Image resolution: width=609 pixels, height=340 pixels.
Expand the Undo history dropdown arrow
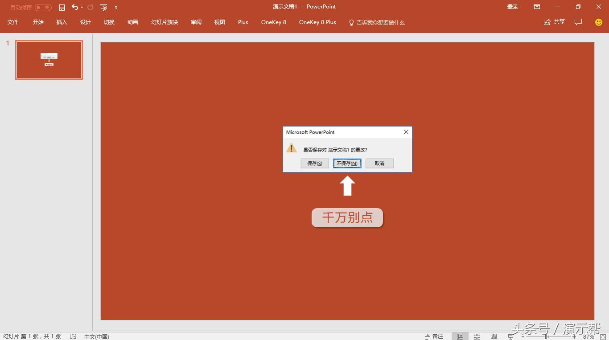pos(82,8)
